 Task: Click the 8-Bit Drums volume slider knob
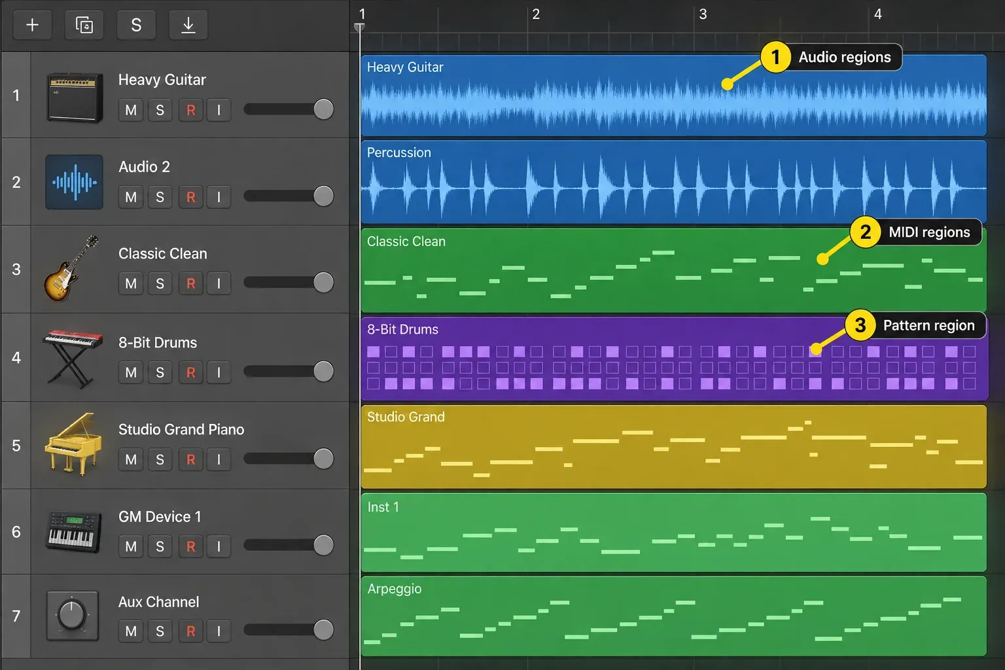tap(323, 371)
